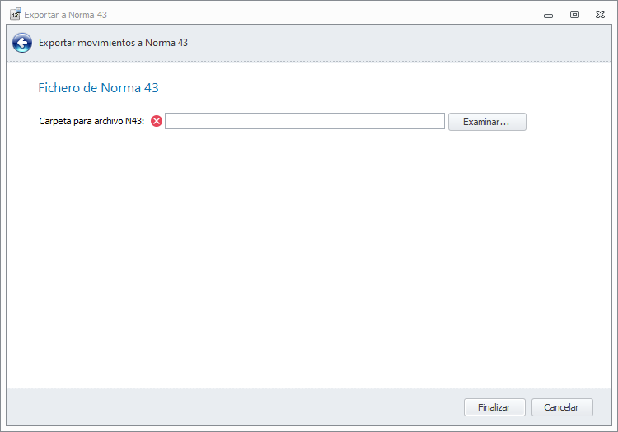Click the Norma 43 app icon in title bar
Screen dimensions: 618x432
[15, 15]
